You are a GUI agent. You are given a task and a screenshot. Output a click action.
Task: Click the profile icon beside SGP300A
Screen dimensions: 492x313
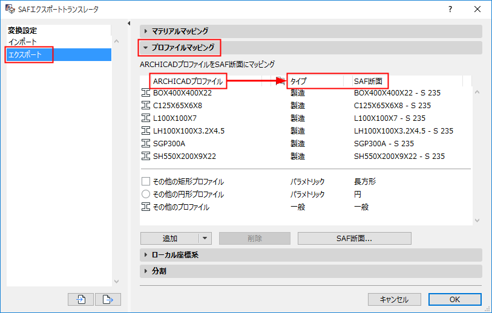click(x=146, y=143)
